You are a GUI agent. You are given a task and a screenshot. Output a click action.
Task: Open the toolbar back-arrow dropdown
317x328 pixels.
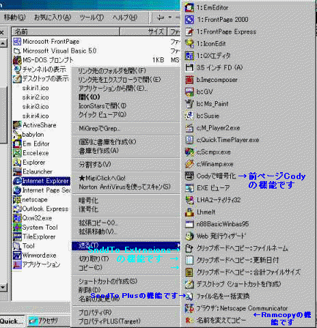pyautogui.click(x=170, y=17)
